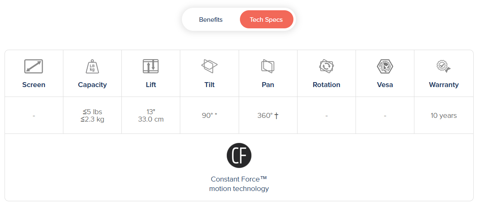
Task: Click the Pan icon
Action: [267, 66]
